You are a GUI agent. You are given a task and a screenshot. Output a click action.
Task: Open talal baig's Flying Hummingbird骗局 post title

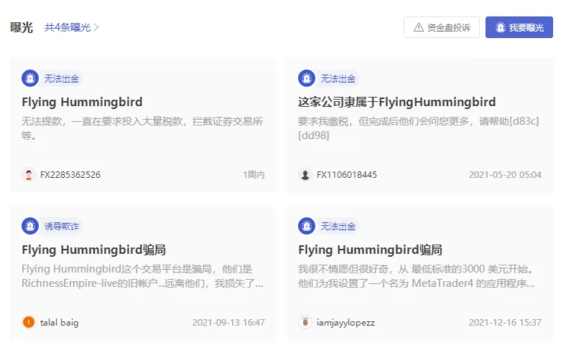click(94, 250)
